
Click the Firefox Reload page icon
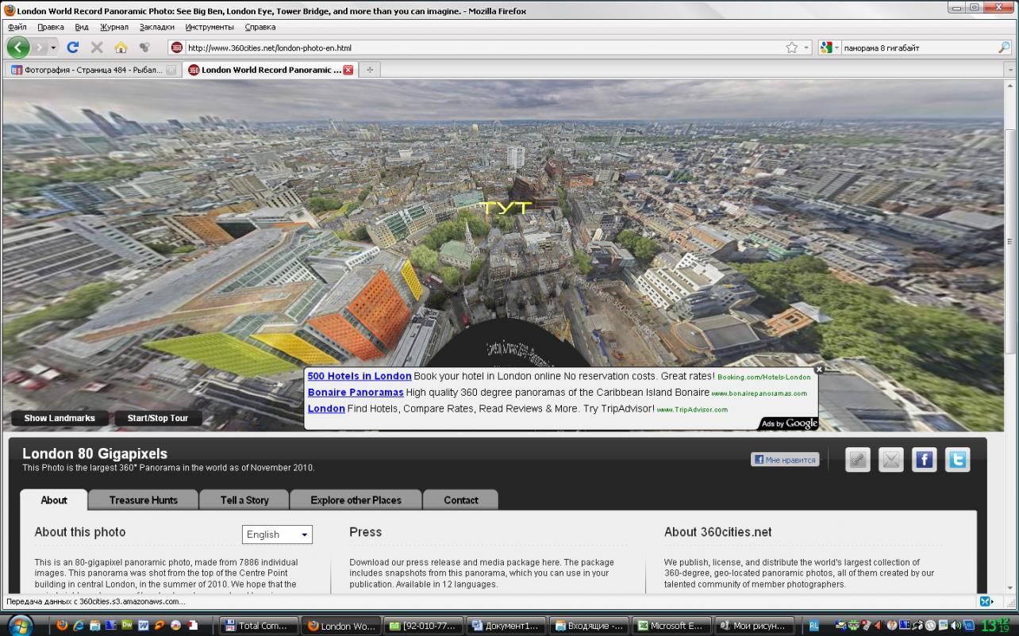coord(73,48)
